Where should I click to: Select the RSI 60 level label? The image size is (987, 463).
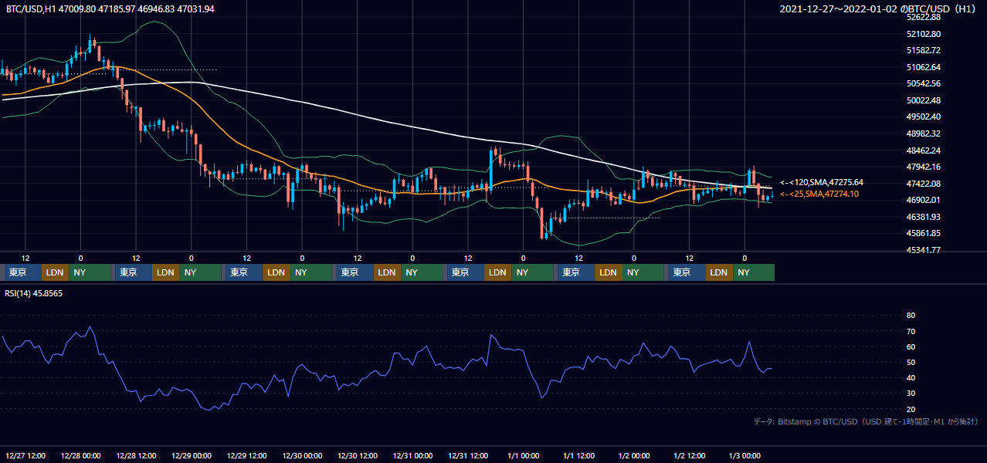pyautogui.click(x=911, y=346)
